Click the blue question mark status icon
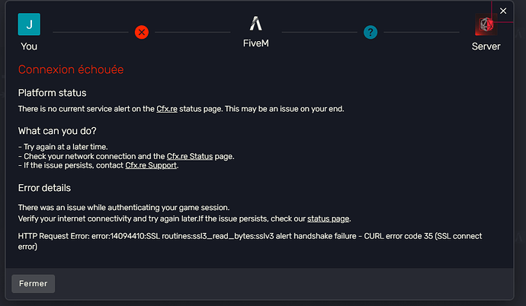Viewport: 526px width, 306px height. click(370, 32)
